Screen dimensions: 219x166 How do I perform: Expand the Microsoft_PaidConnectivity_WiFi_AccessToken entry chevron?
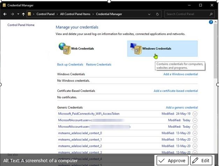pyautogui.click(x=195, y=114)
